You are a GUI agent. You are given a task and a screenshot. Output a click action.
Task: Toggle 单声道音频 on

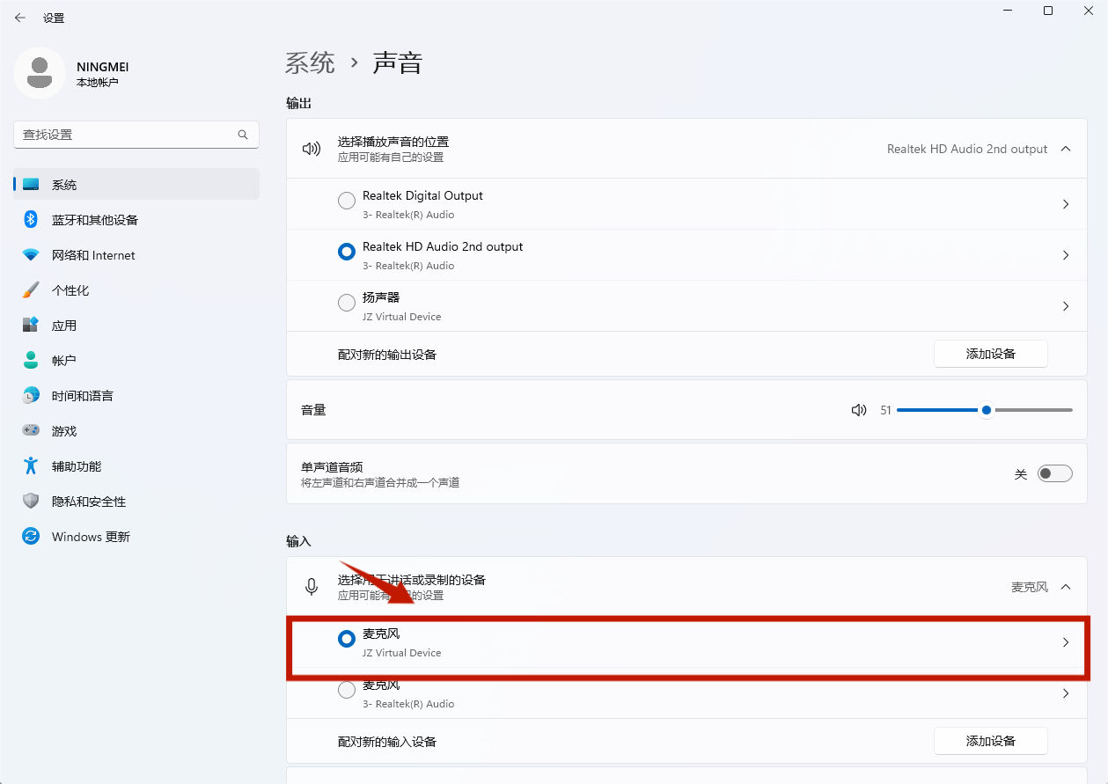(x=1053, y=473)
